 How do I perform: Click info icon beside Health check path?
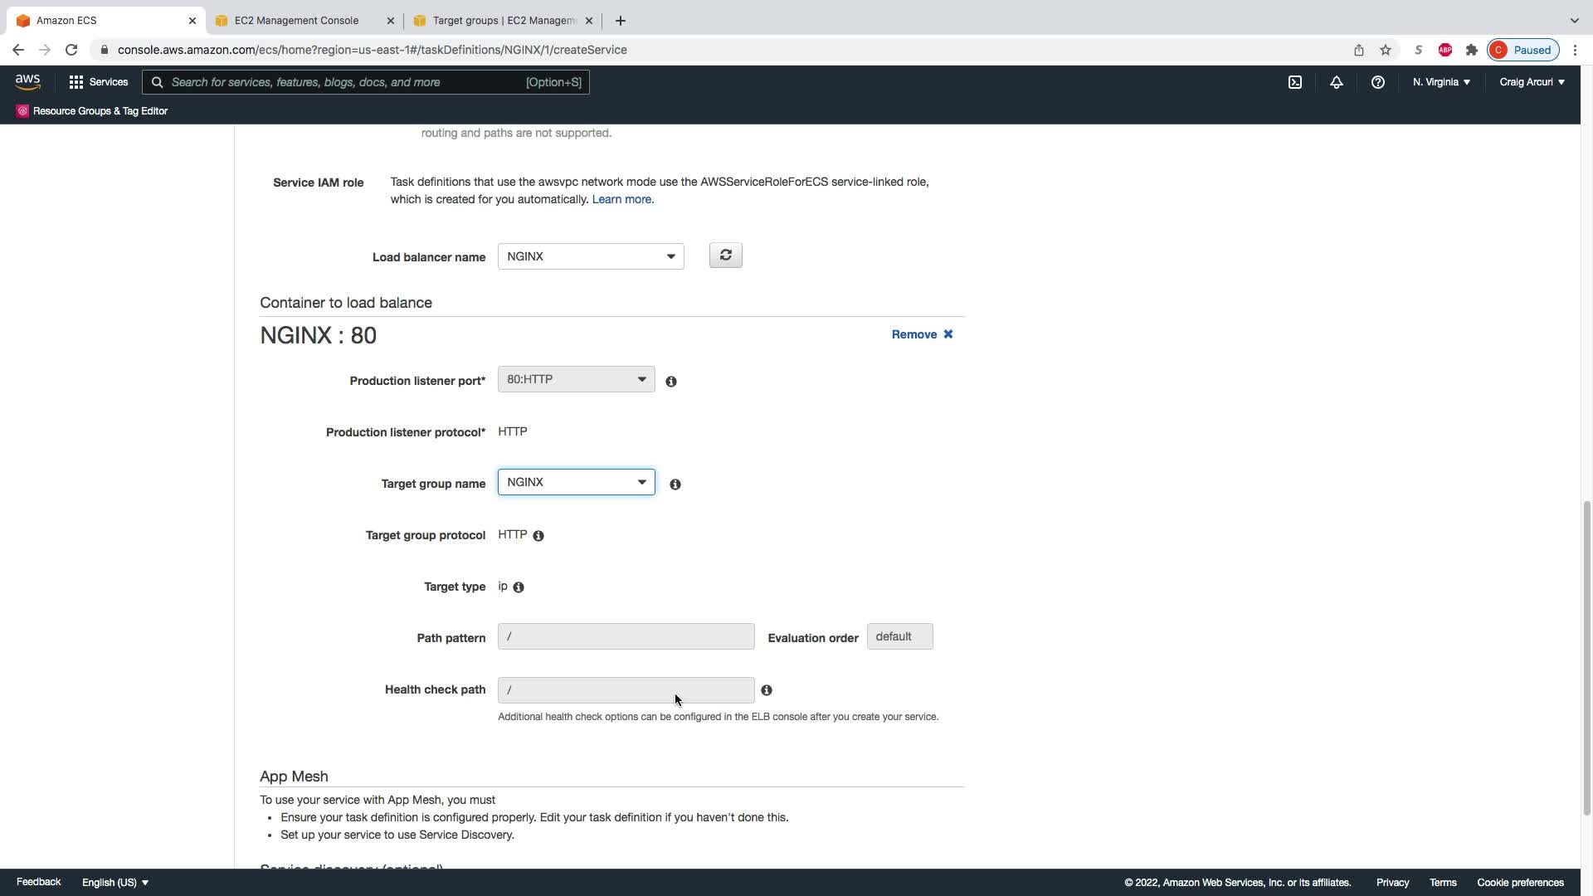click(767, 690)
